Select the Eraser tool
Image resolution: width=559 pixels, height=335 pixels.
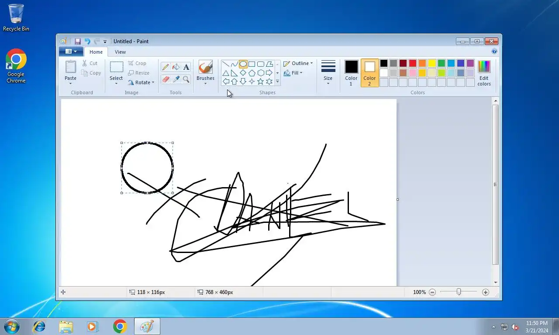[x=166, y=79]
